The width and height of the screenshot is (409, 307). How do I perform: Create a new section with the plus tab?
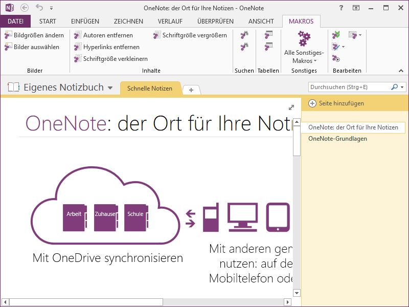pos(191,90)
